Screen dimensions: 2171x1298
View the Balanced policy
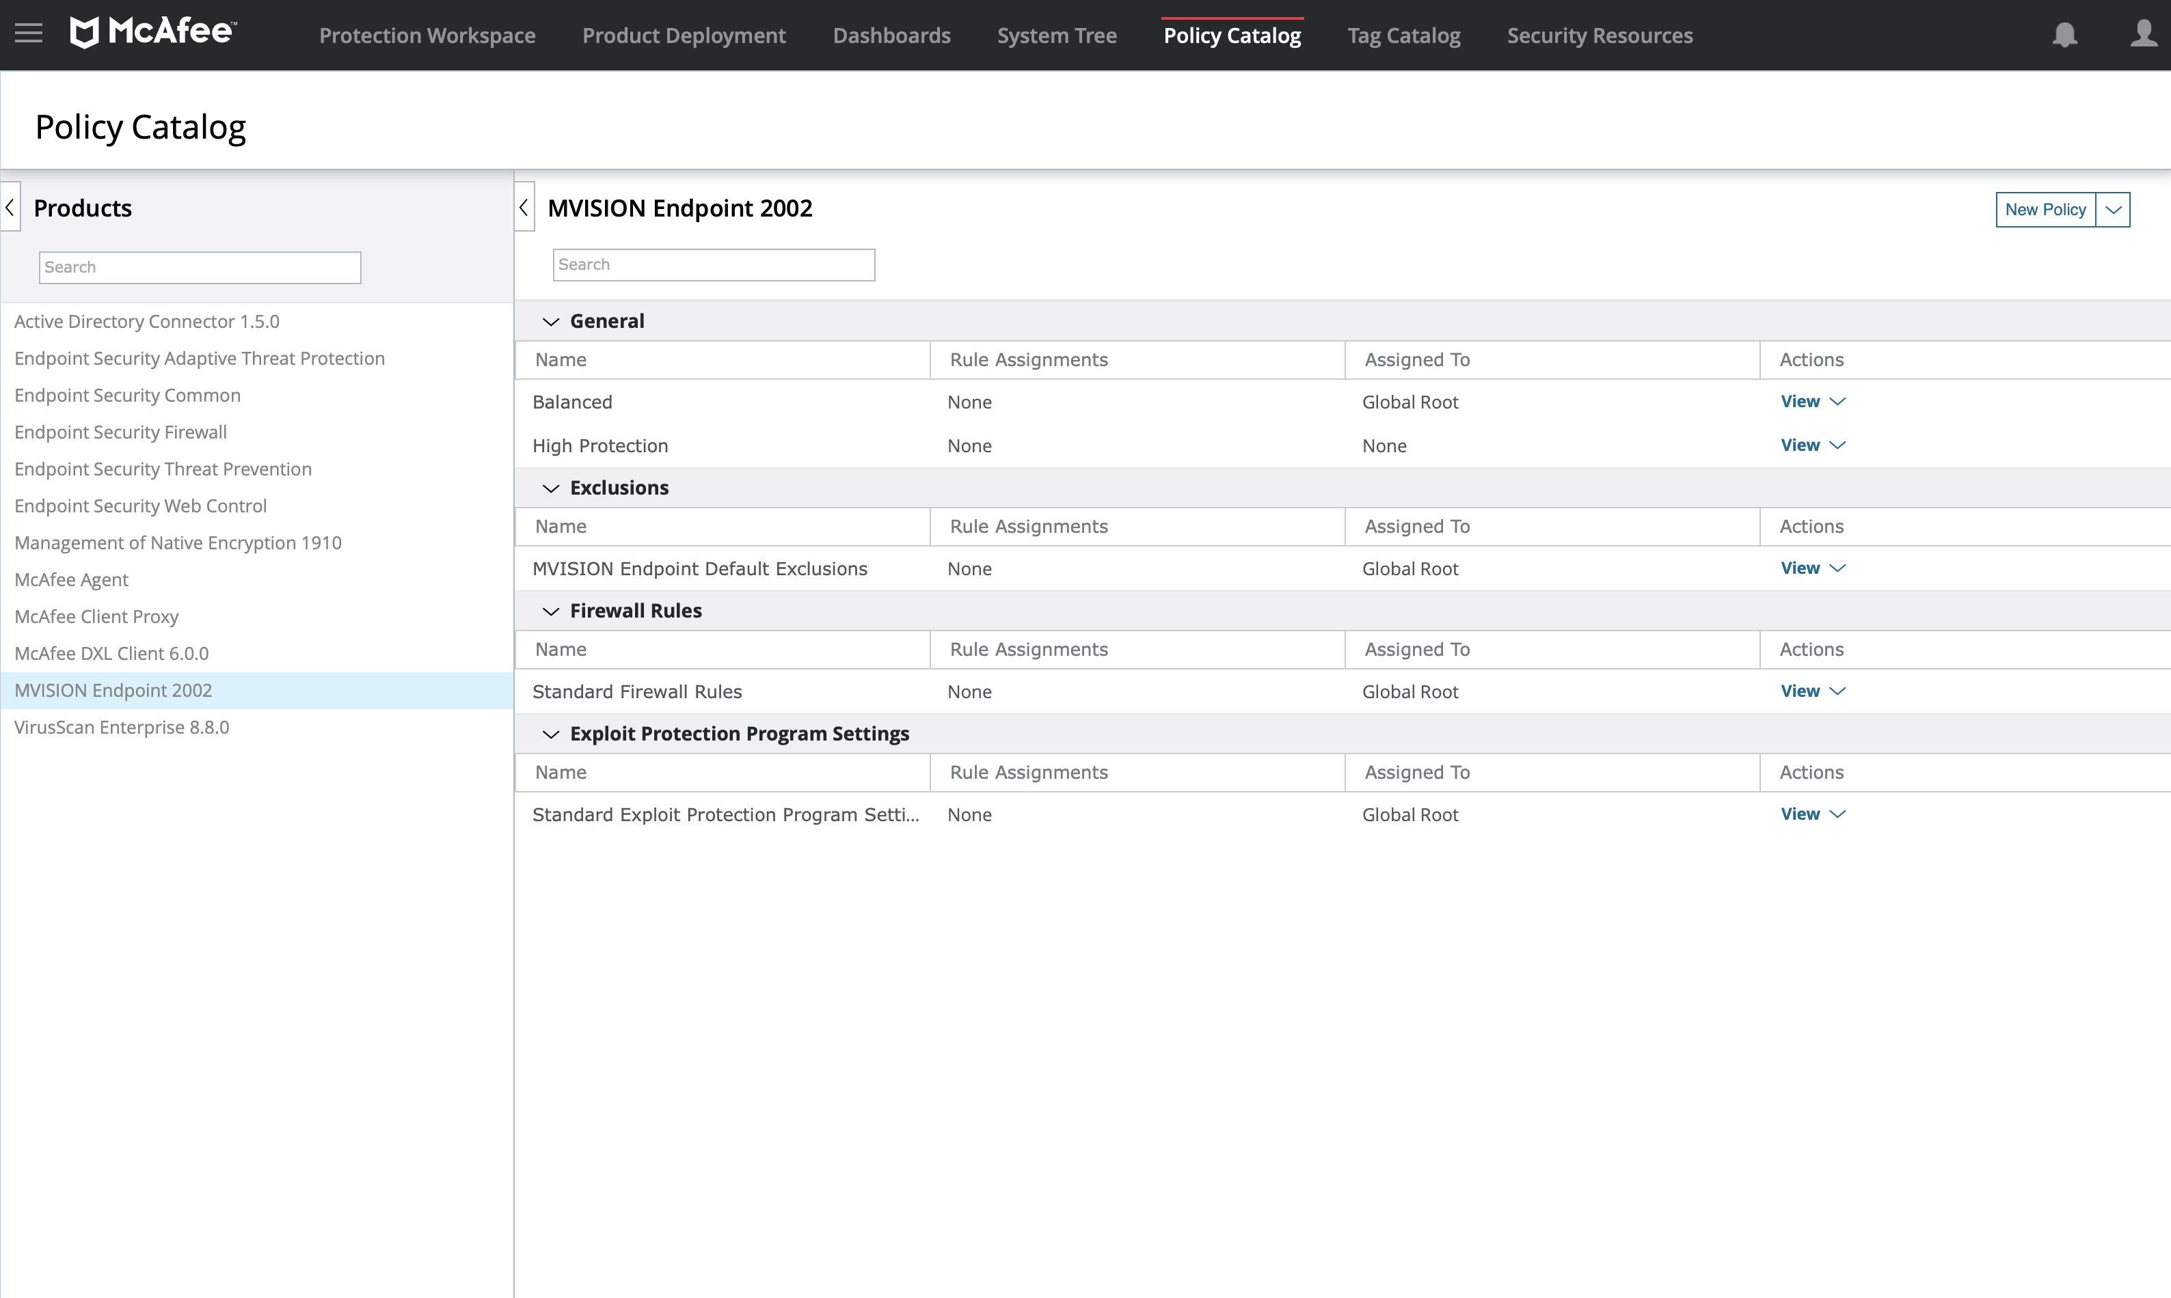(1800, 402)
